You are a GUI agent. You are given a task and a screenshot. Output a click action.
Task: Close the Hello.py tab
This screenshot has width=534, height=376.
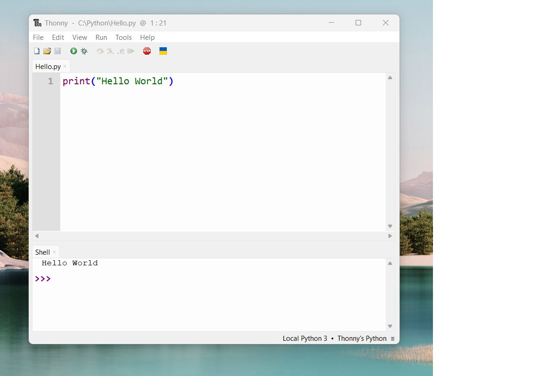(x=65, y=66)
